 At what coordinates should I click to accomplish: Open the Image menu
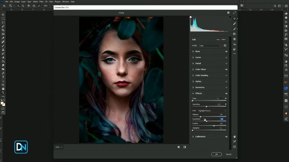point(17,2)
